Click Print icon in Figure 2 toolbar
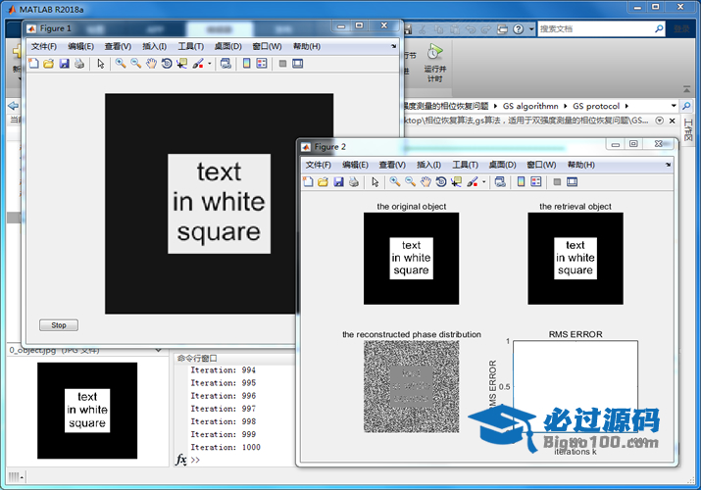The width and height of the screenshot is (701, 490). tap(354, 181)
